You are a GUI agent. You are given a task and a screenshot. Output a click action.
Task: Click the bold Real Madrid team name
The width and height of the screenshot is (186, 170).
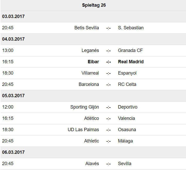click(x=131, y=62)
